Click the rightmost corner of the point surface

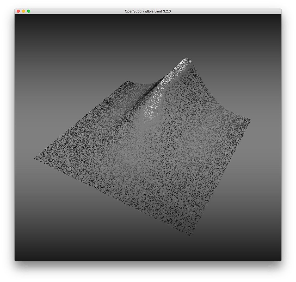[250, 120]
